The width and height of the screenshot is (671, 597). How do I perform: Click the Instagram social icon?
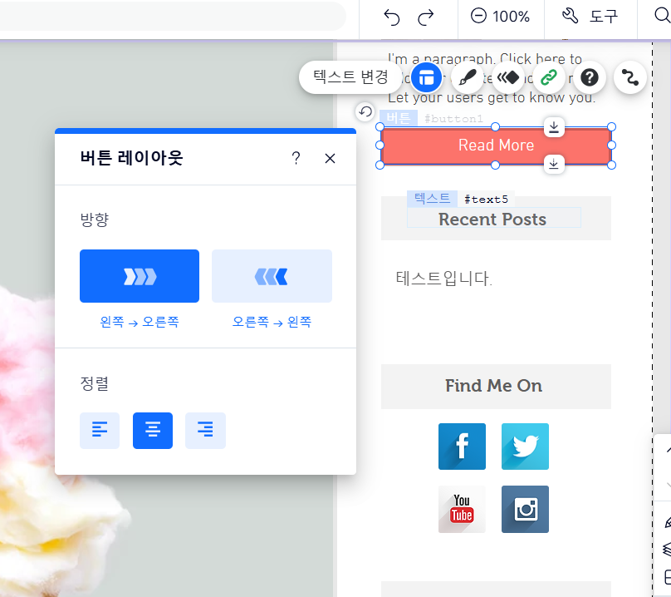[x=525, y=509]
